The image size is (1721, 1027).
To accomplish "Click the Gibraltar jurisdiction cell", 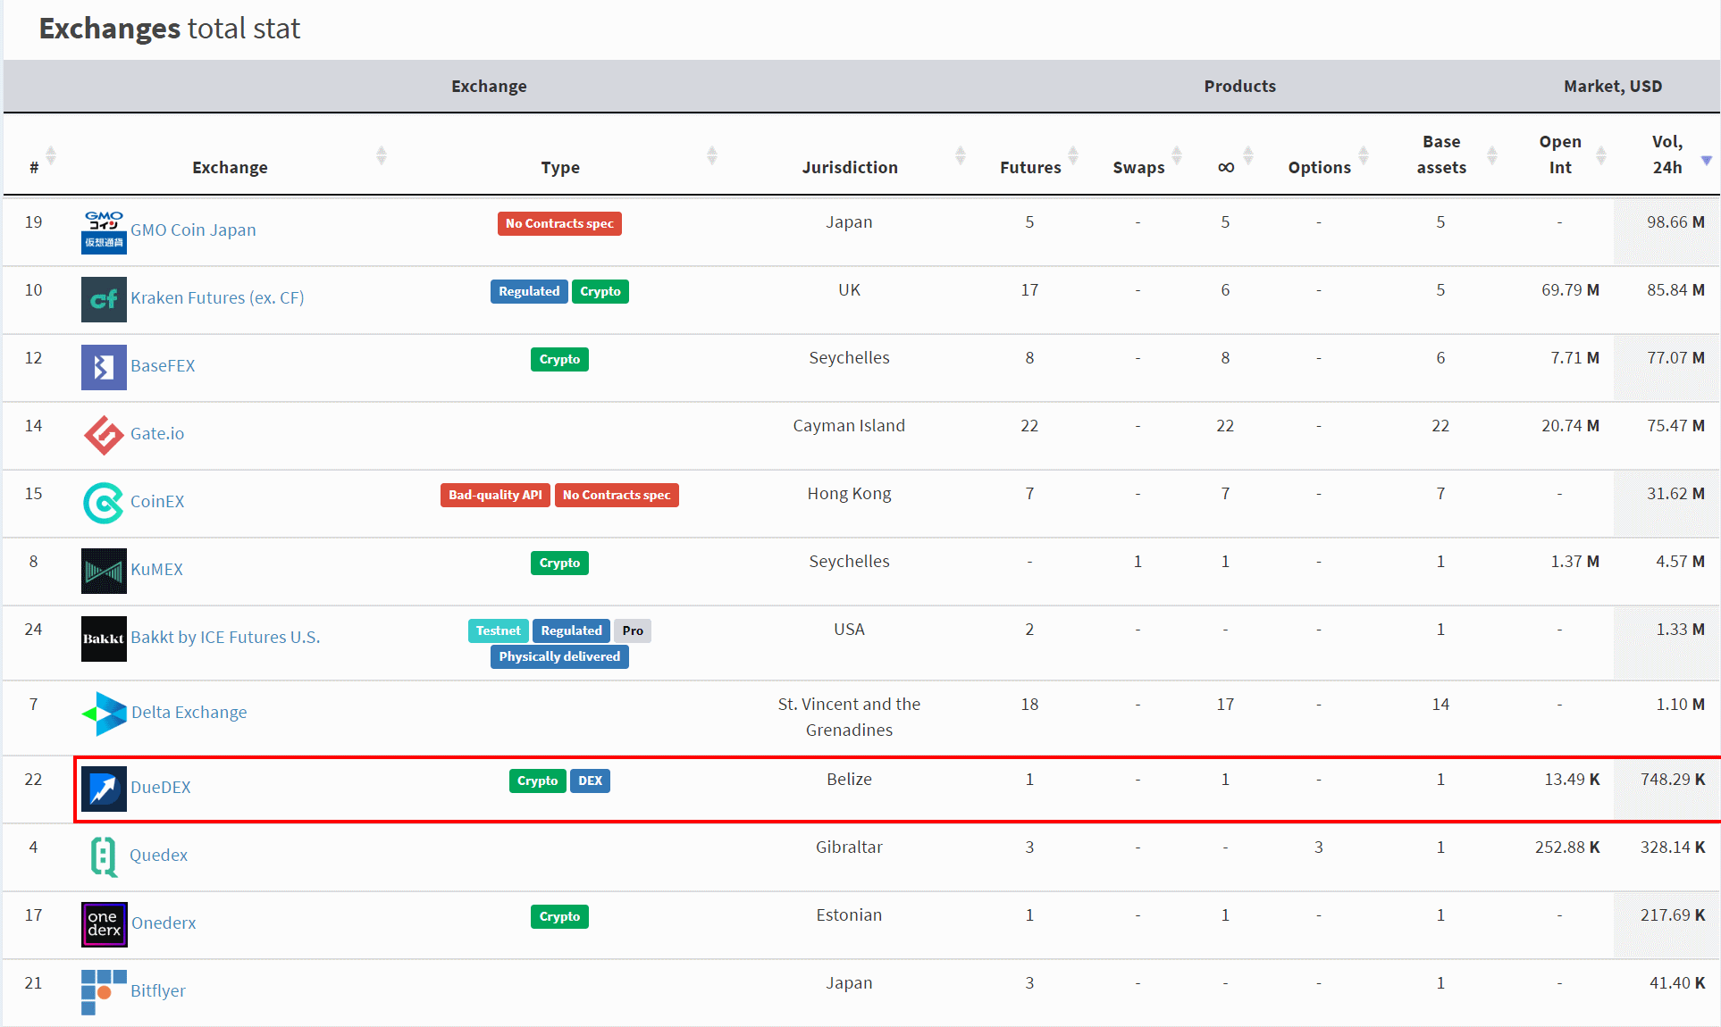I will point(849,847).
